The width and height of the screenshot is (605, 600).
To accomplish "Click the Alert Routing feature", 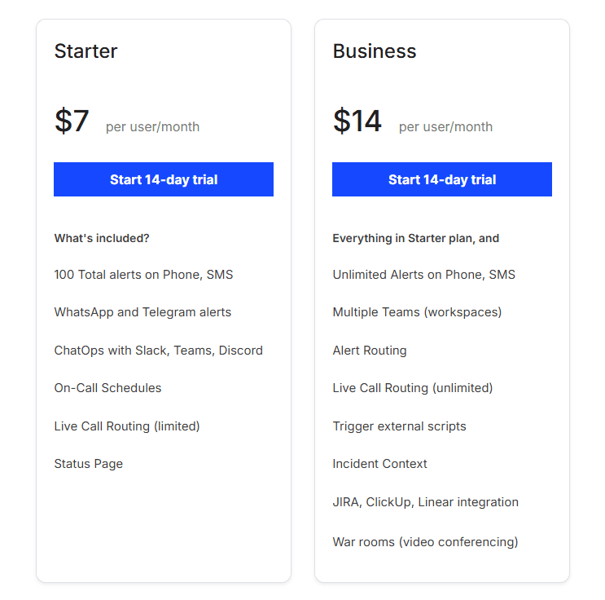I will click(370, 351).
